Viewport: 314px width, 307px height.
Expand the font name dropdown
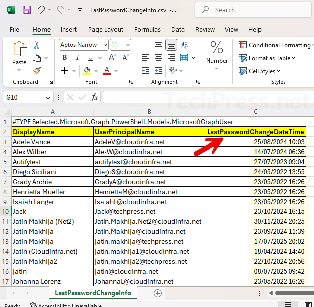coord(105,45)
